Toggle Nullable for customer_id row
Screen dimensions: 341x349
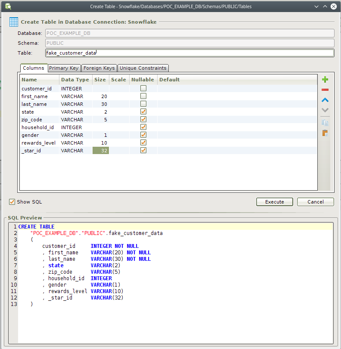[x=143, y=88]
